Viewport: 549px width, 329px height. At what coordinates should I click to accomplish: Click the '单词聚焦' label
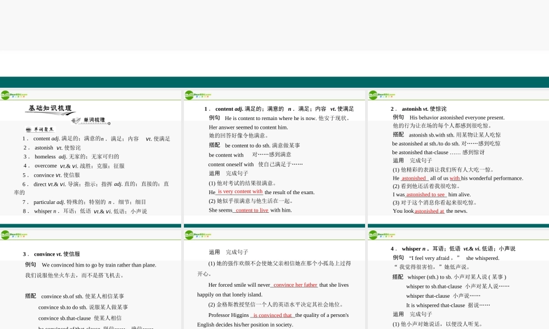point(40,129)
